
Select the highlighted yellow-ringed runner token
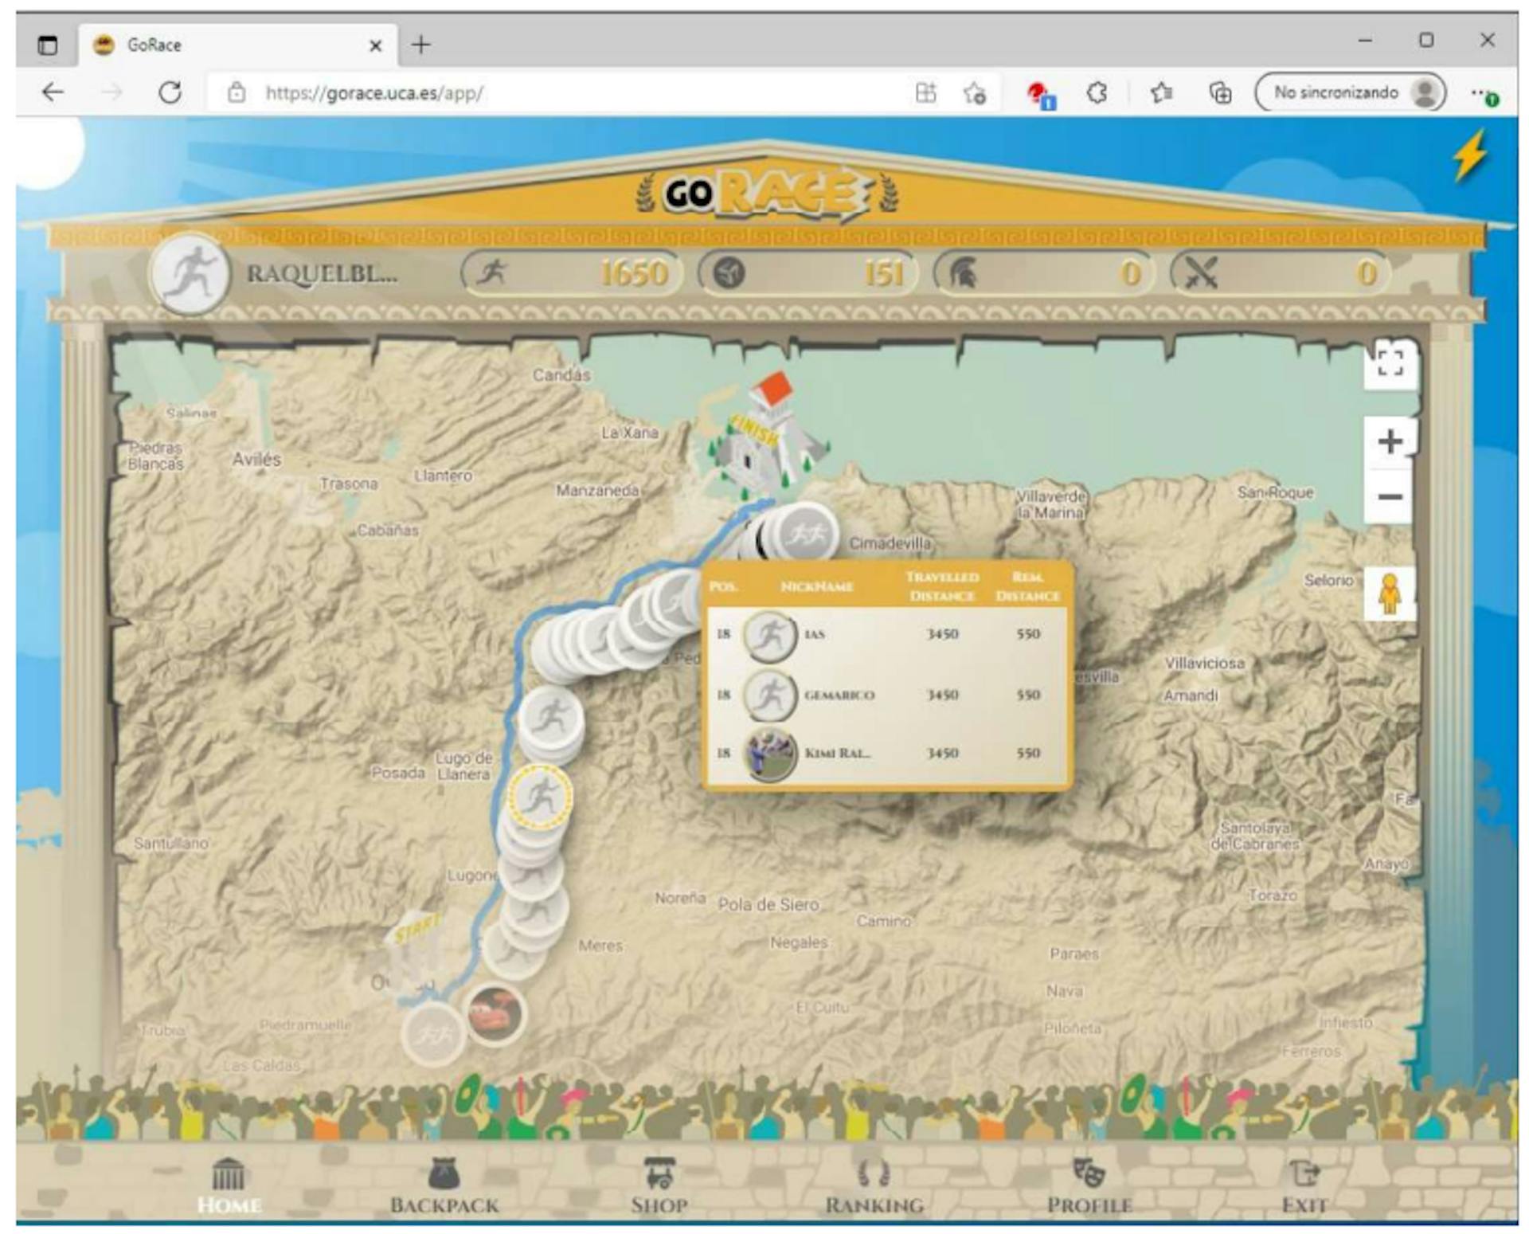(541, 797)
